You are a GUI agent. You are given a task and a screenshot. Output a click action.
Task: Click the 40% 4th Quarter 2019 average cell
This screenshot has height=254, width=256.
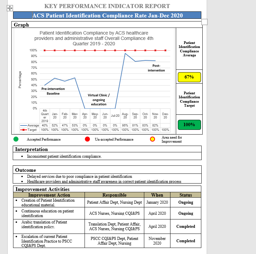point(45,125)
